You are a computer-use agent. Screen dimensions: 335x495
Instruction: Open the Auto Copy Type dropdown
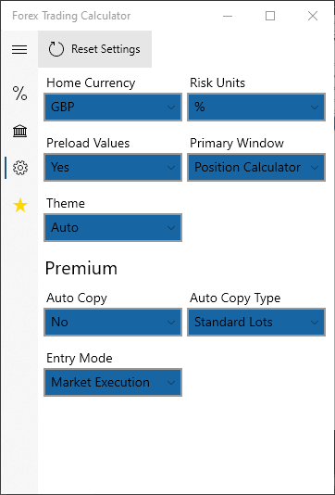[256, 323]
